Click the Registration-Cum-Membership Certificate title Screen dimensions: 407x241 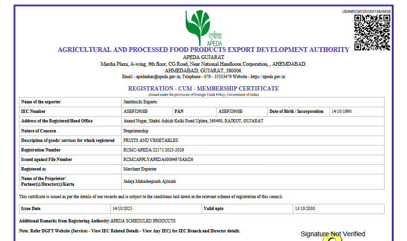(x=203, y=89)
